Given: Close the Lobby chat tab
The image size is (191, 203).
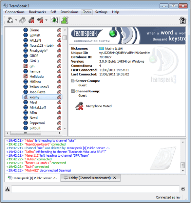Looking at the screenshot, I should pyautogui.click(x=115, y=178).
